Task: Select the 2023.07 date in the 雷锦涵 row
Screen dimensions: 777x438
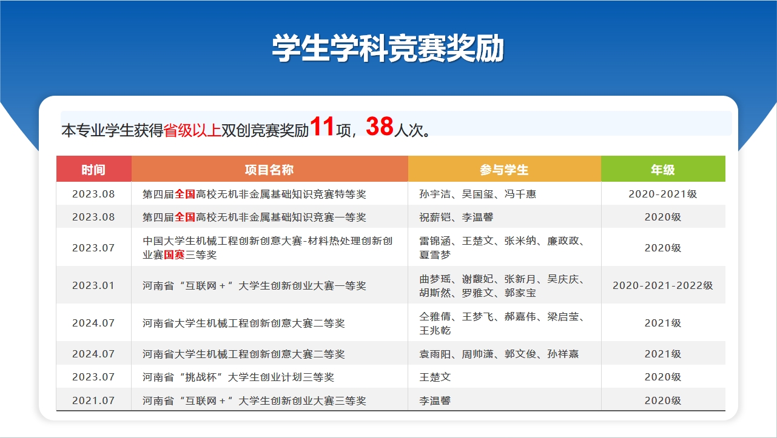Action: click(93, 248)
